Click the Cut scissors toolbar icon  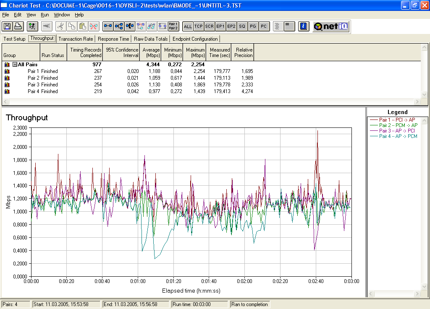60,26
